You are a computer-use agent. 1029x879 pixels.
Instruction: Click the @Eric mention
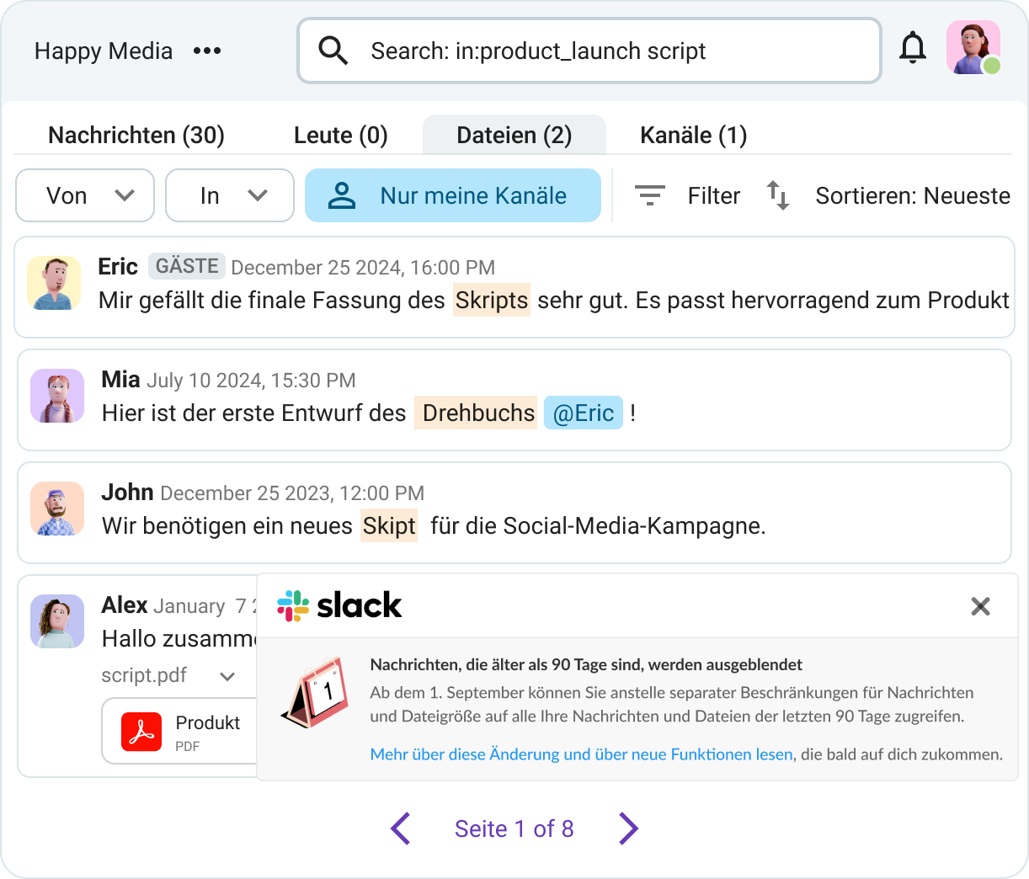click(x=584, y=413)
